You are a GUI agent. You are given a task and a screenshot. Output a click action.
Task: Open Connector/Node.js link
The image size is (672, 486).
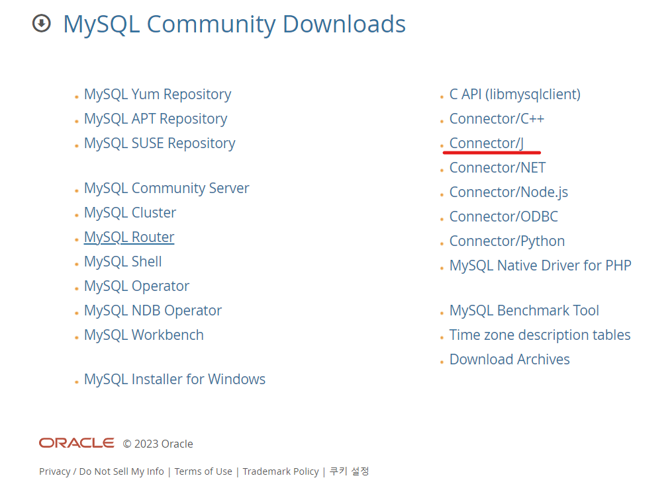[x=508, y=192]
